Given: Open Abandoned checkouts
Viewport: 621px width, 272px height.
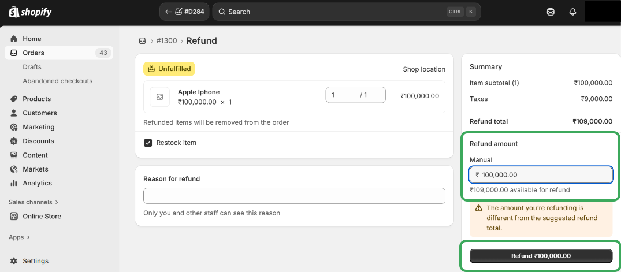Looking at the screenshot, I should 57,81.
